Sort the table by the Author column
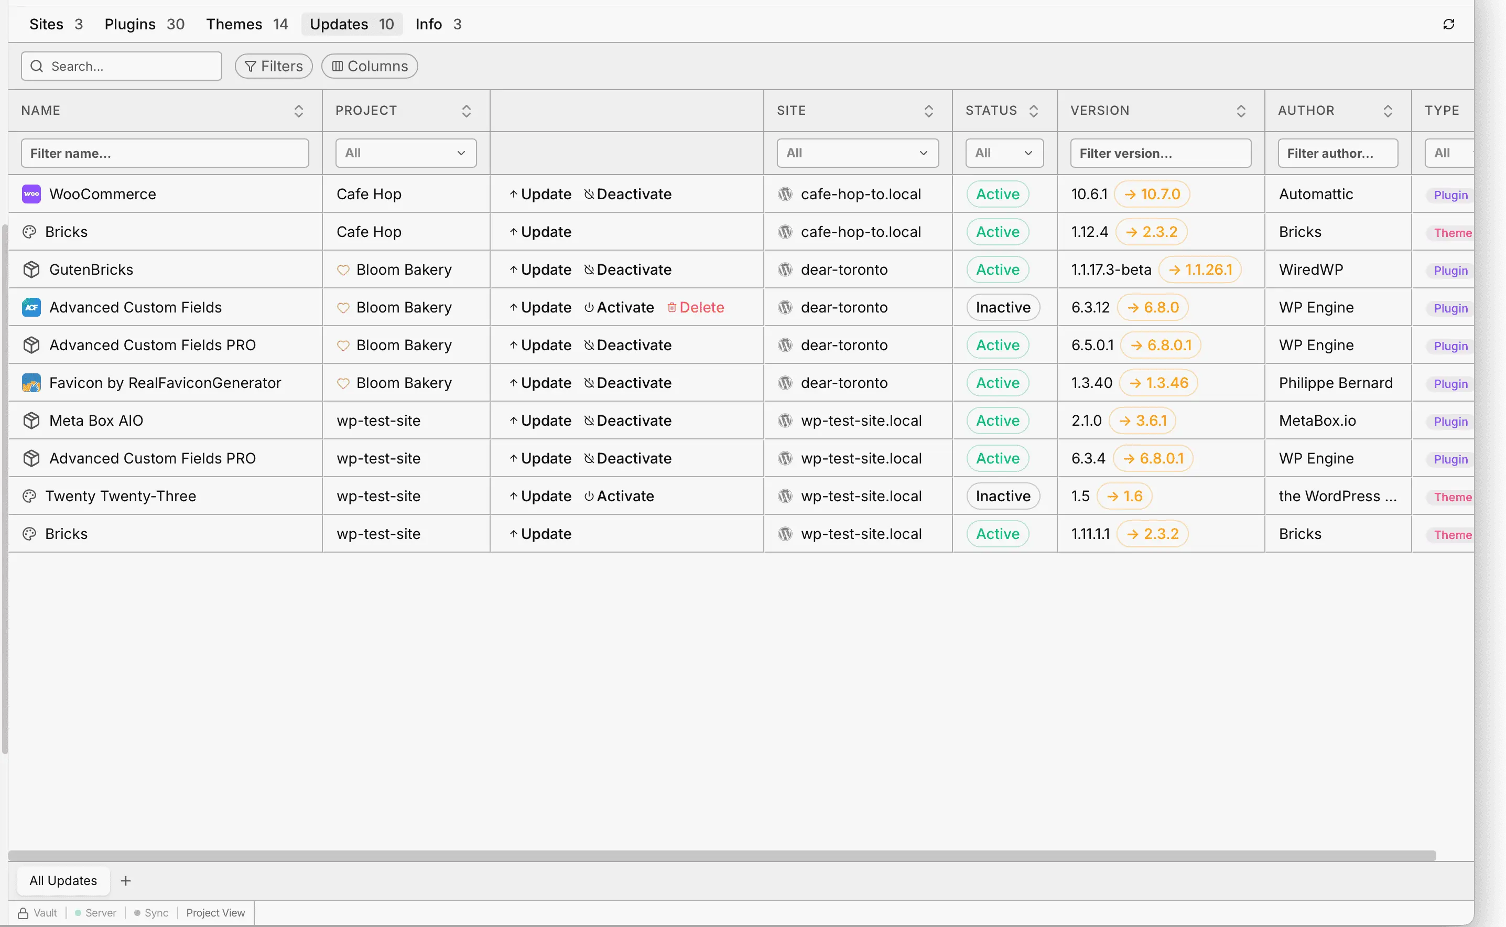 [1388, 111]
